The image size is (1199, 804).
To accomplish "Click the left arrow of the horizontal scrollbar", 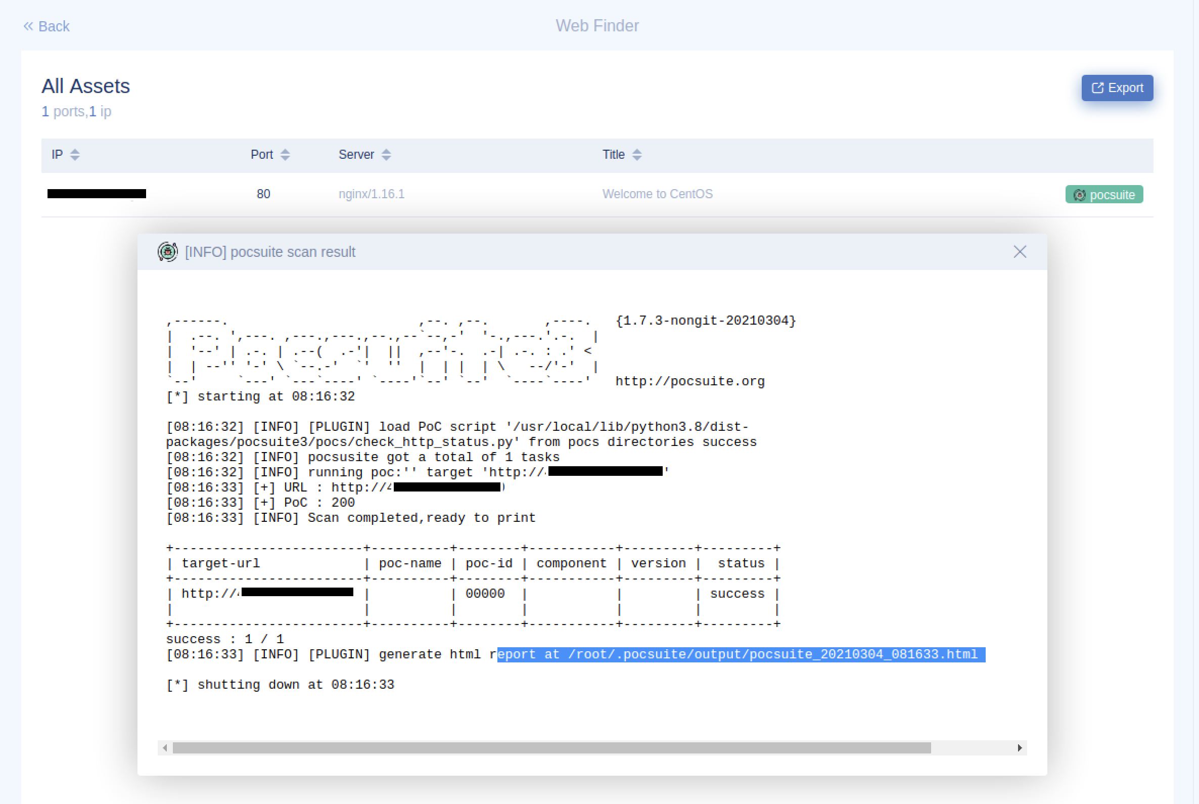I will click(x=165, y=748).
